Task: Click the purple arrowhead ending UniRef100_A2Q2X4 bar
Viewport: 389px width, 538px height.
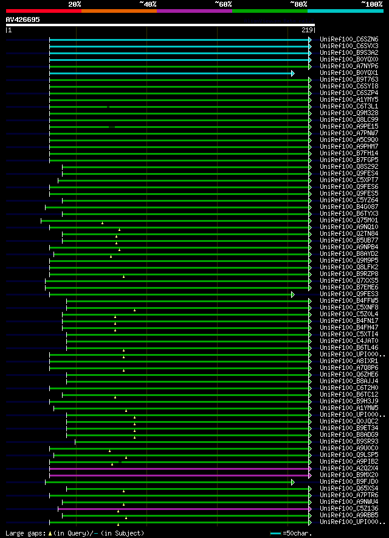Action: click(x=310, y=469)
